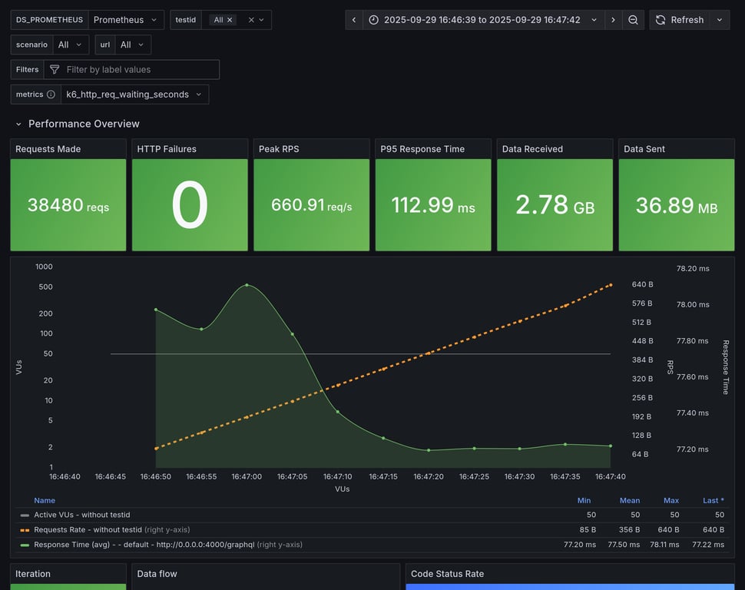Shift time range forward with right arrow

613,20
